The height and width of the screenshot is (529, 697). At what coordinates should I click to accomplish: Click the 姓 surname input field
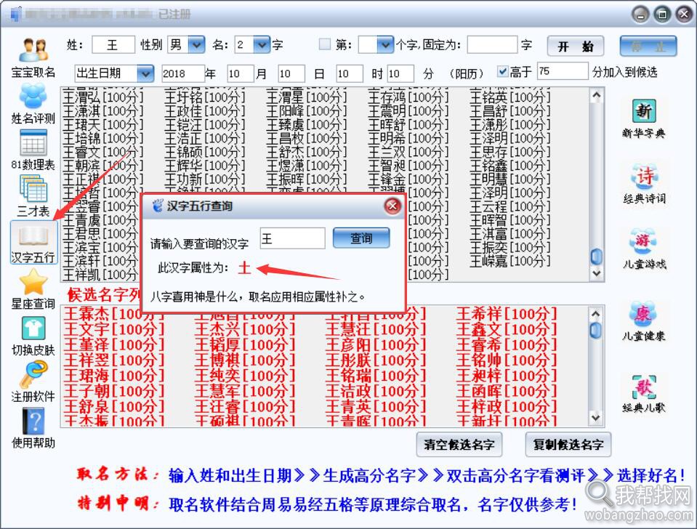[x=113, y=45]
